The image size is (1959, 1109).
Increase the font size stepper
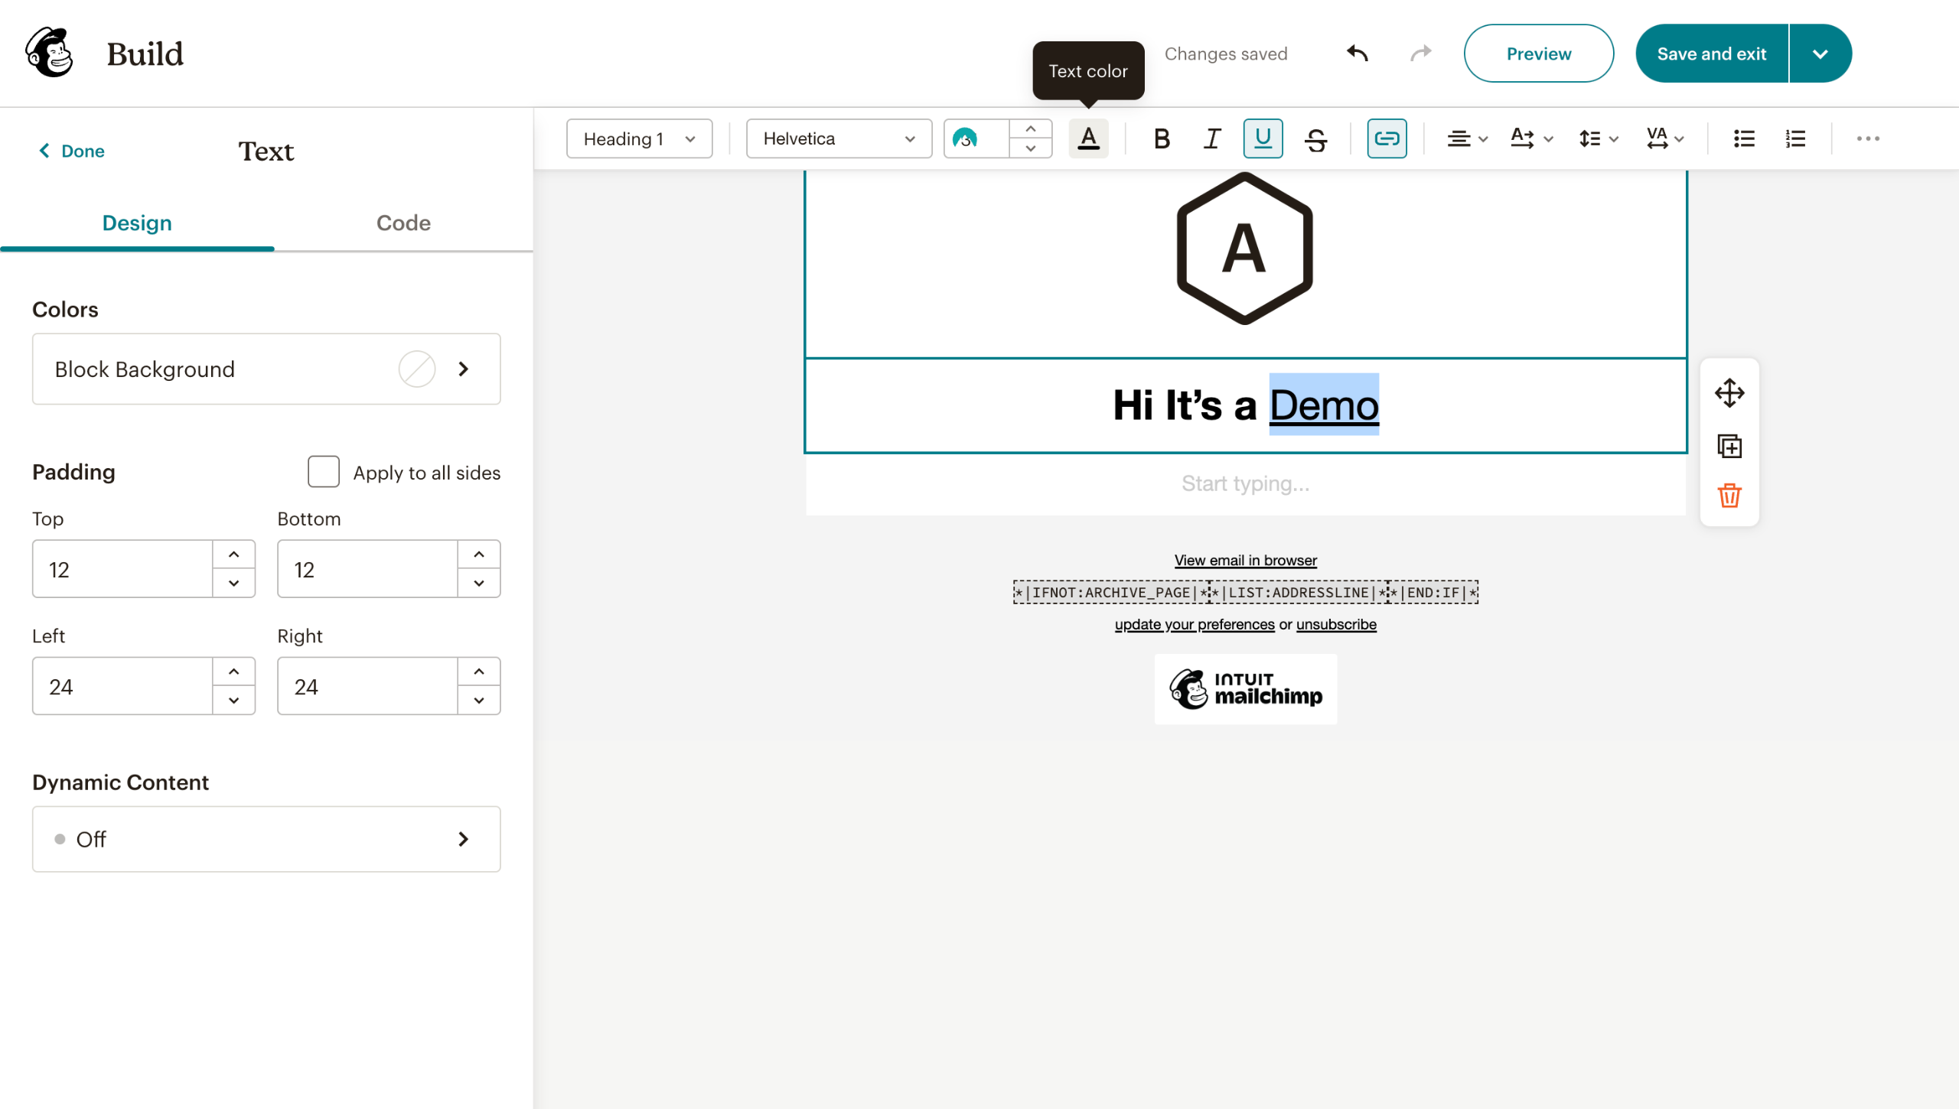click(1031, 128)
